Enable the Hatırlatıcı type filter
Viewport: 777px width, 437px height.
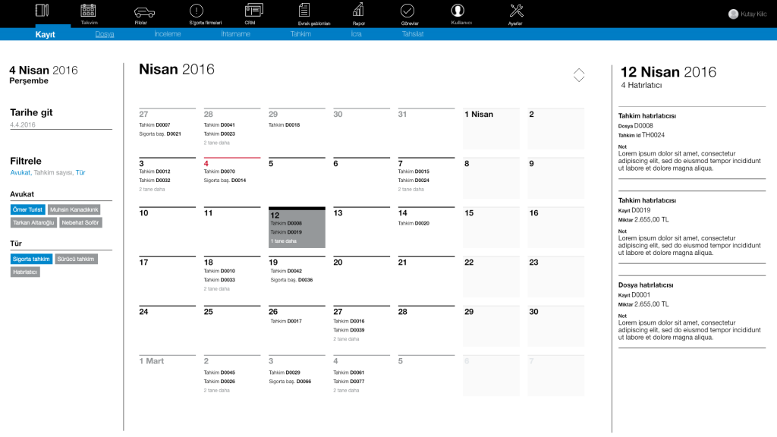25,272
